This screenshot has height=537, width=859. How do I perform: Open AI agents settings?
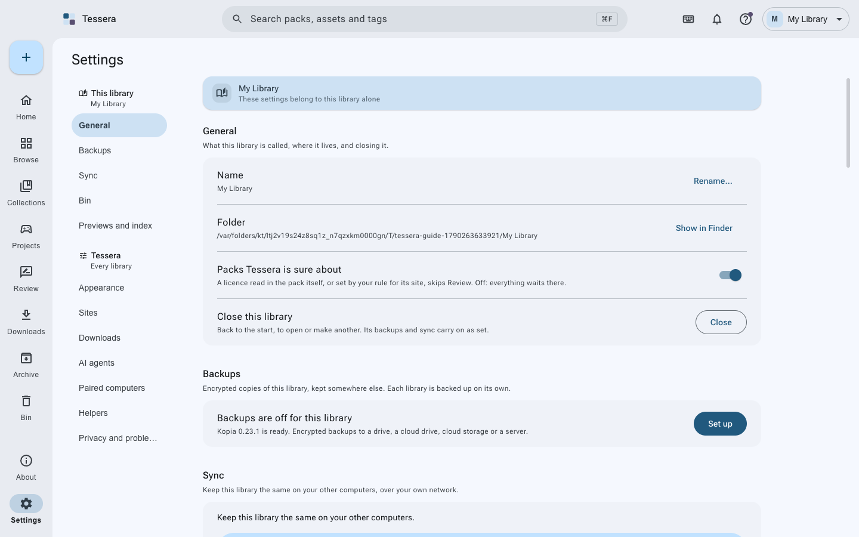(x=119, y=363)
